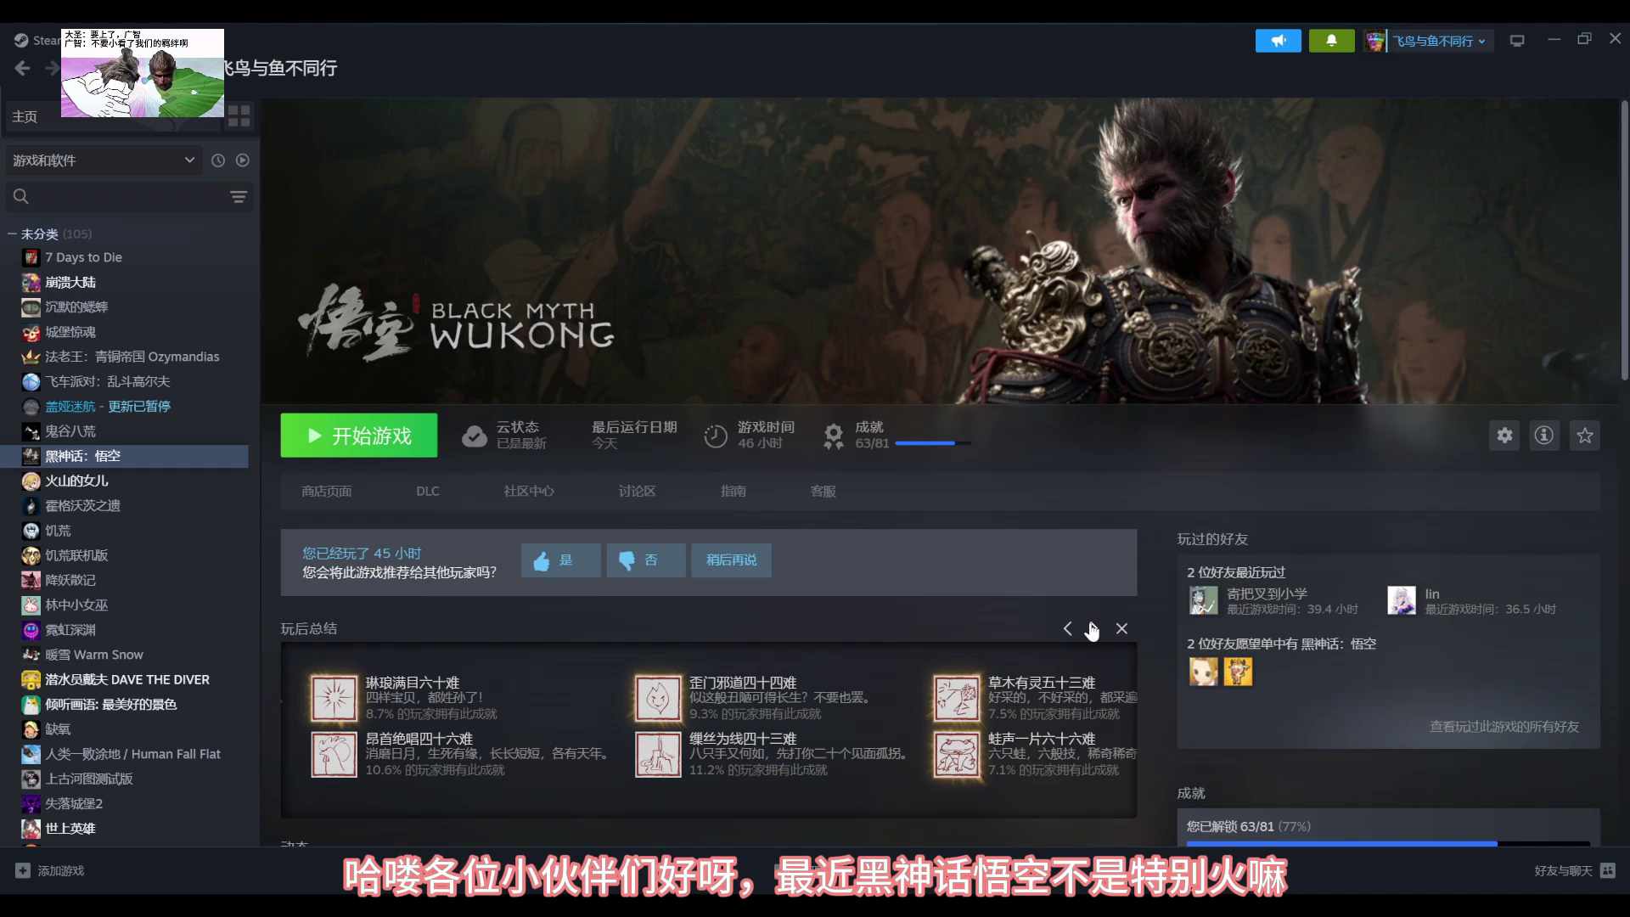Open game settings gear icon
The width and height of the screenshot is (1630, 917).
(1504, 436)
